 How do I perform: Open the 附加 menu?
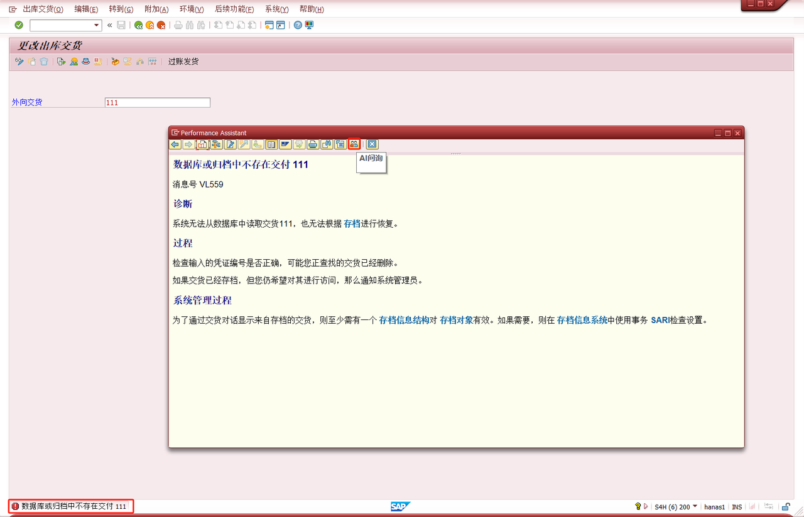coord(156,9)
